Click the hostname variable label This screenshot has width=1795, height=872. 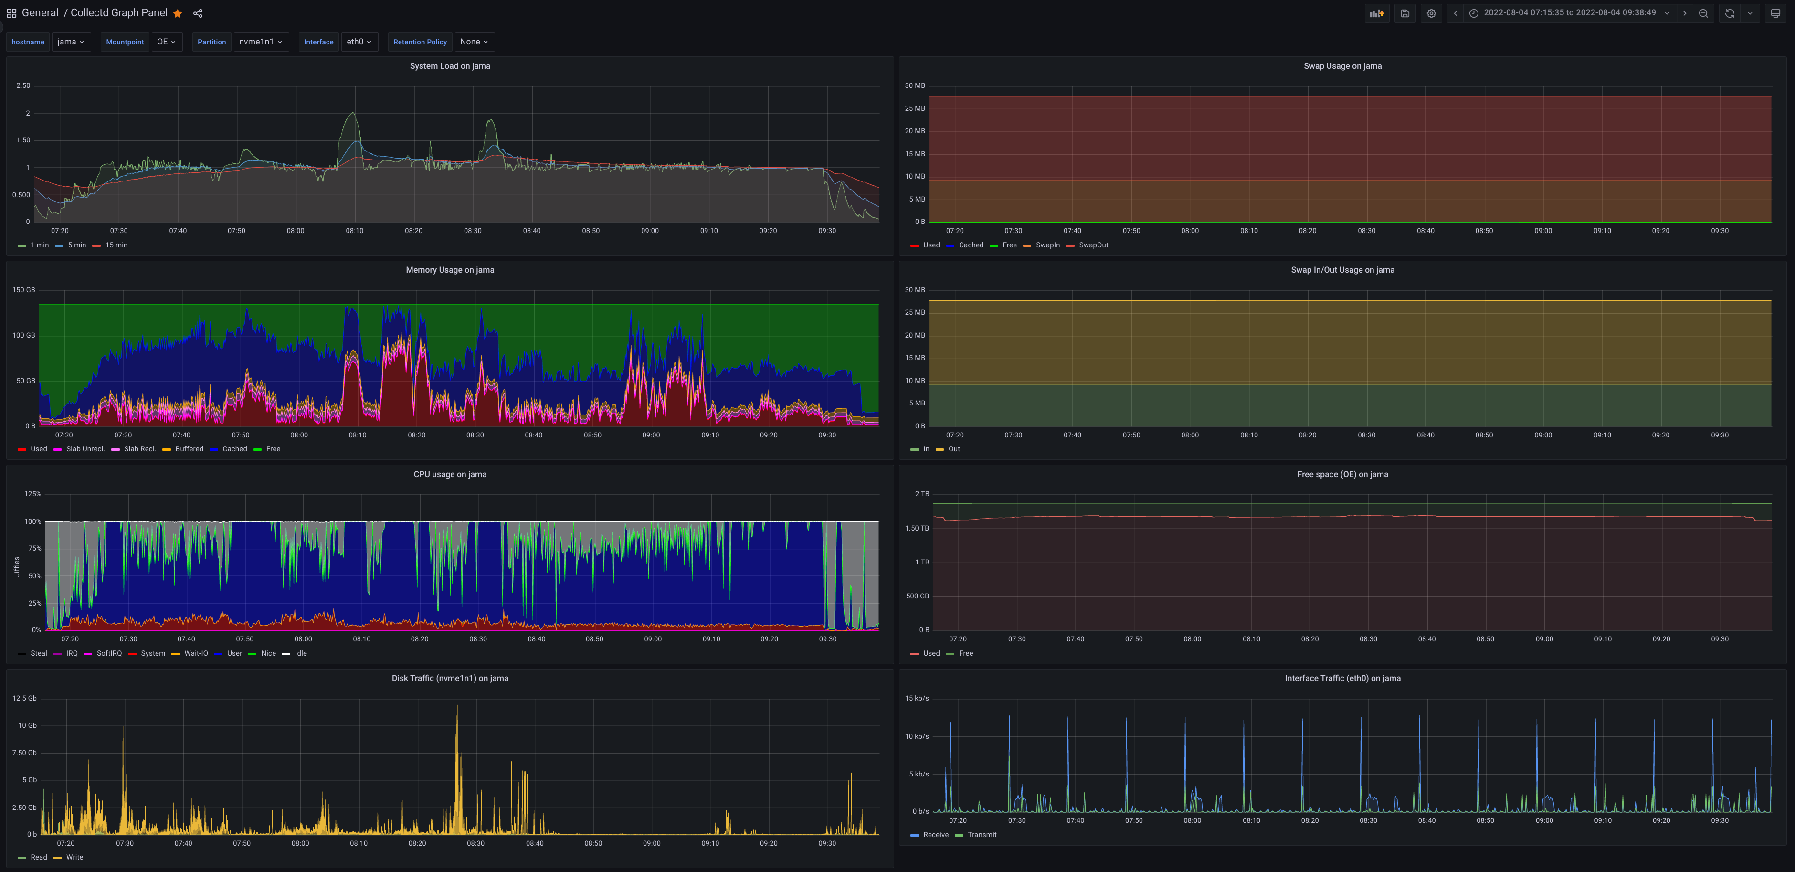[x=28, y=42]
